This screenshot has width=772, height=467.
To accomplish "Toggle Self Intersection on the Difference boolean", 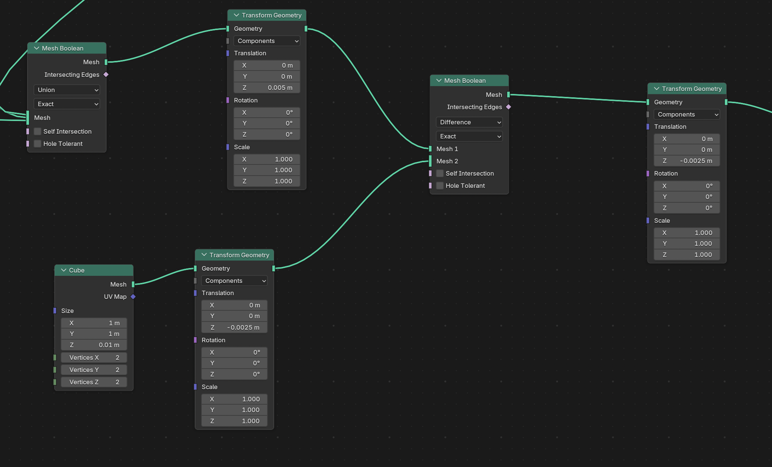I will click(x=440, y=173).
